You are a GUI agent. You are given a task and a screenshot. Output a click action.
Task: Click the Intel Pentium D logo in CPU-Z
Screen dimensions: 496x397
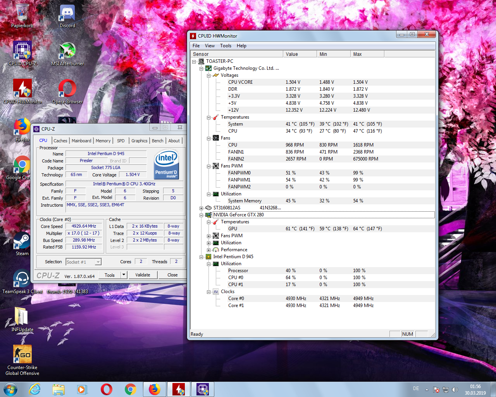tap(166, 164)
